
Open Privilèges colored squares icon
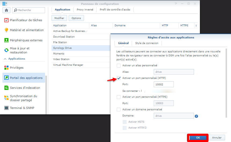point(6,68)
